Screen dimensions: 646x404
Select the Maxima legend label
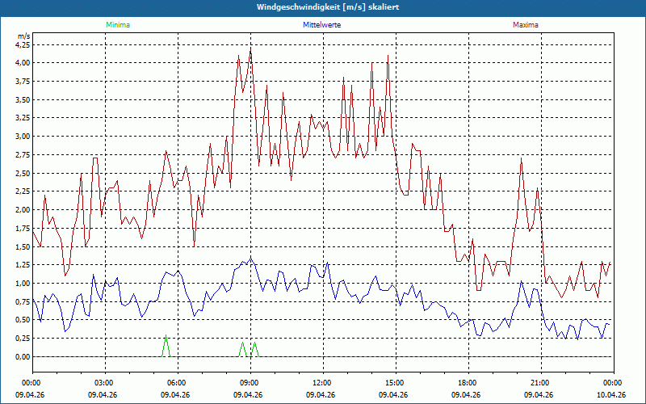click(525, 25)
